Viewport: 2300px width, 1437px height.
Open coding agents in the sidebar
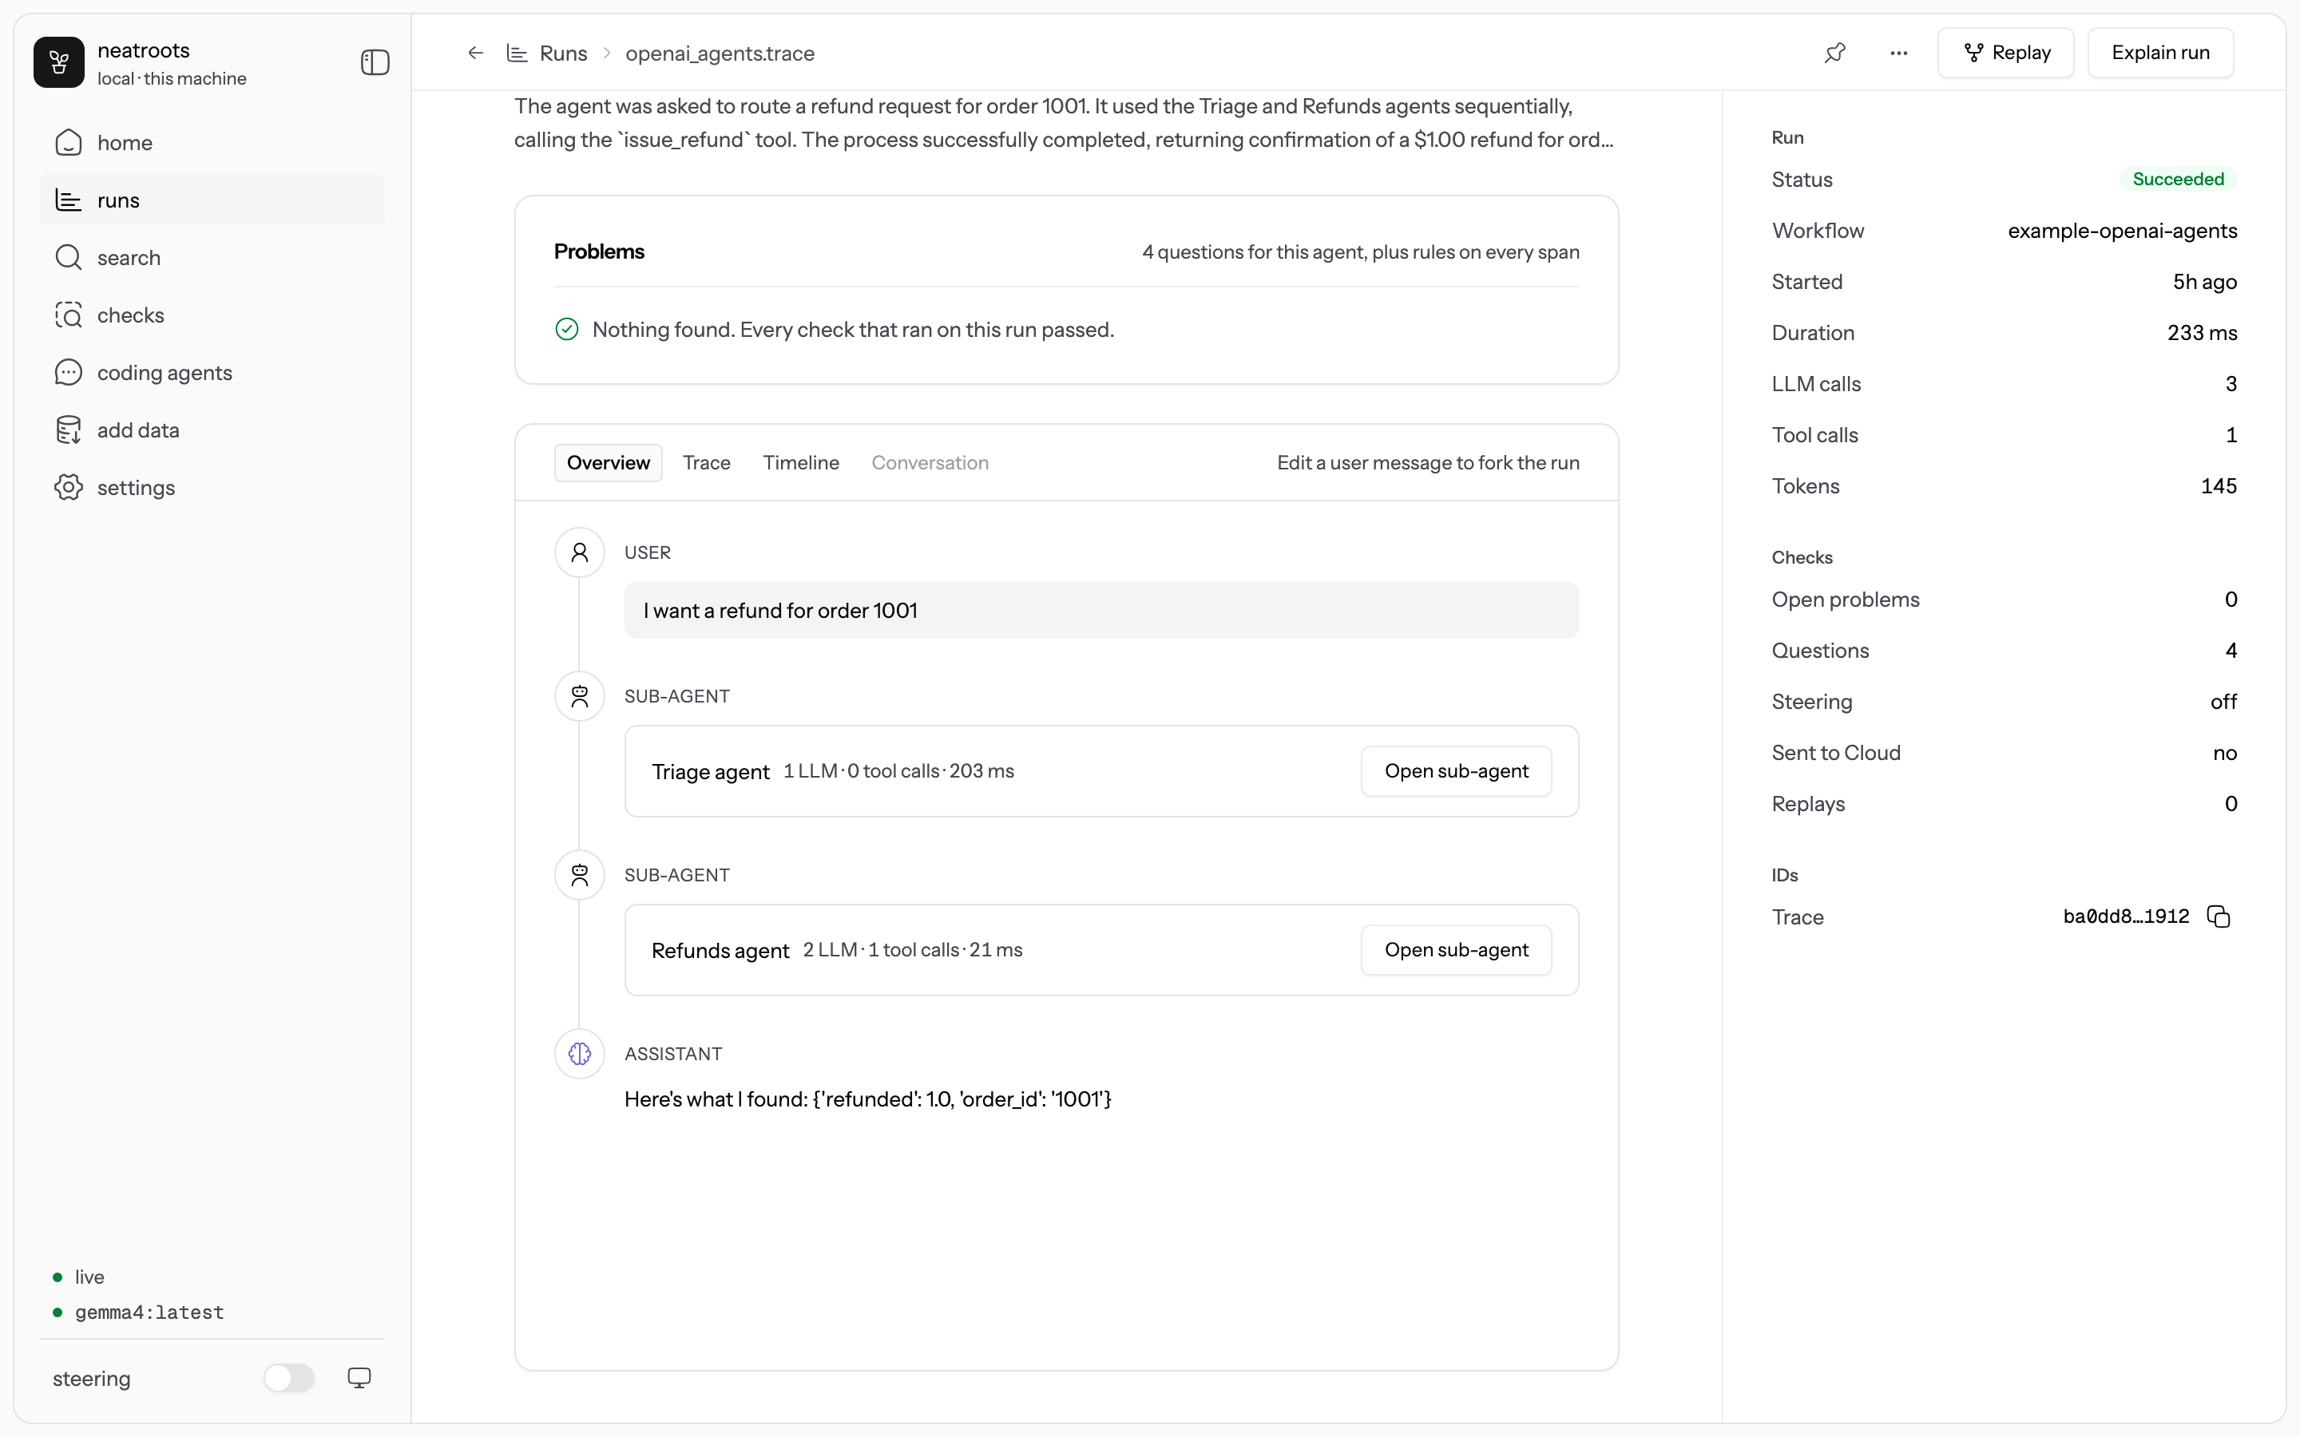(213, 373)
